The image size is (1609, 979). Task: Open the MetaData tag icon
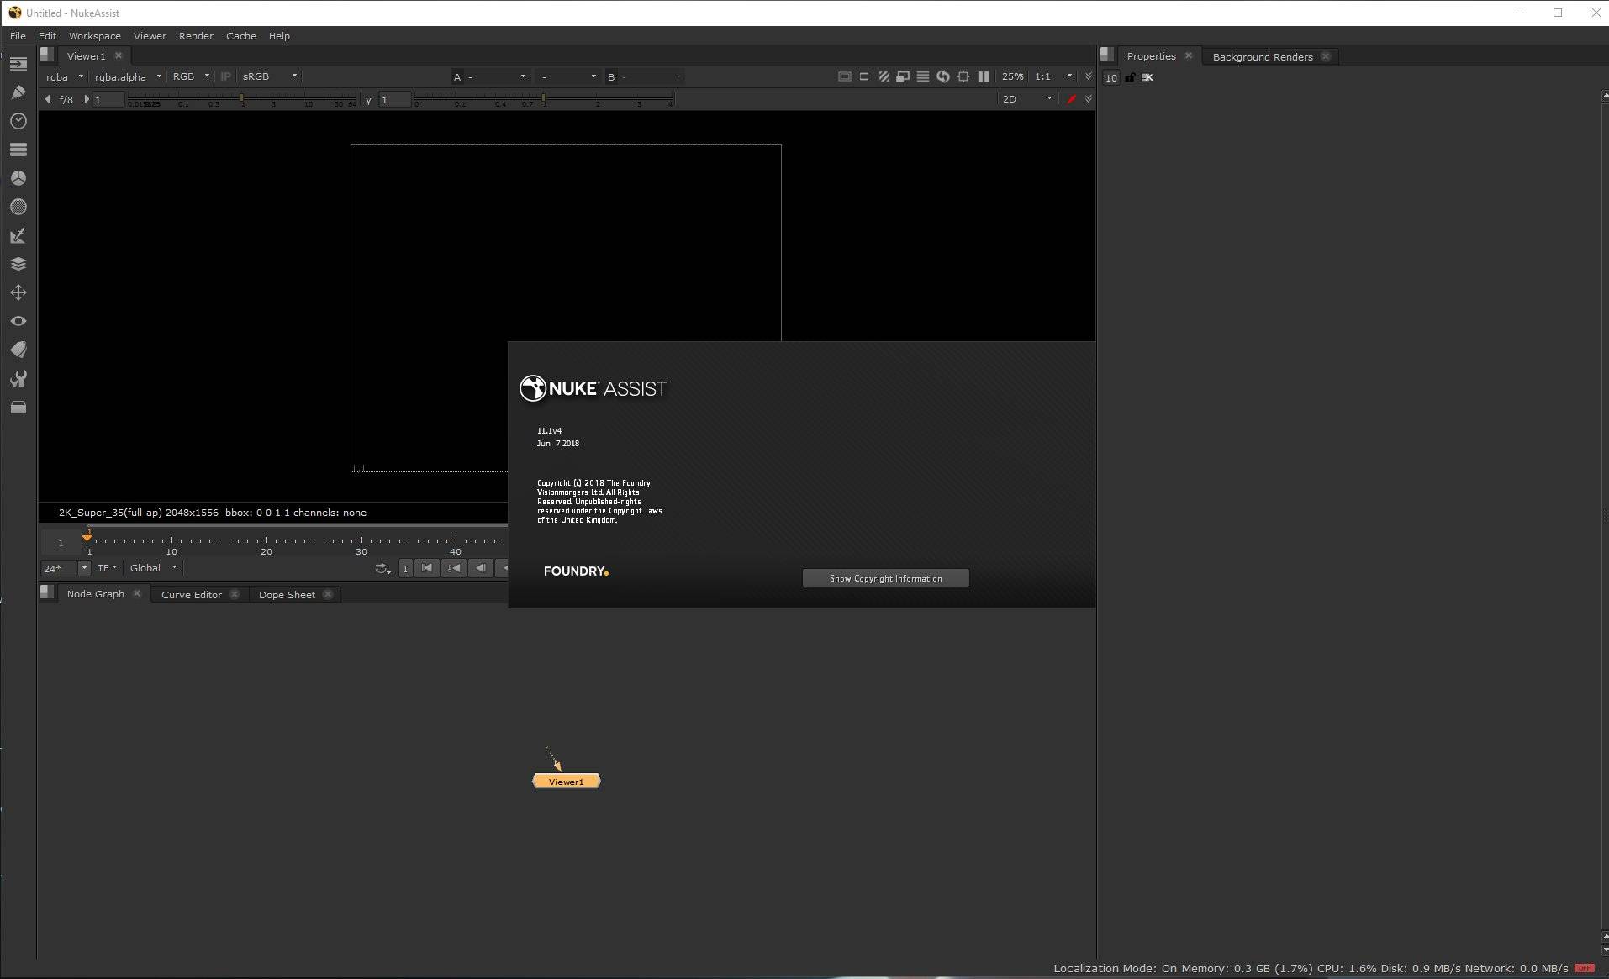[x=18, y=350]
